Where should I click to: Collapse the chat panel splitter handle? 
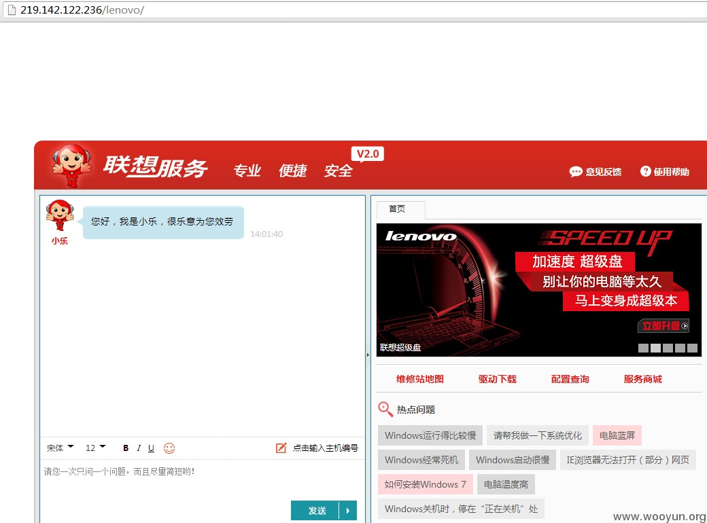click(368, 355)
